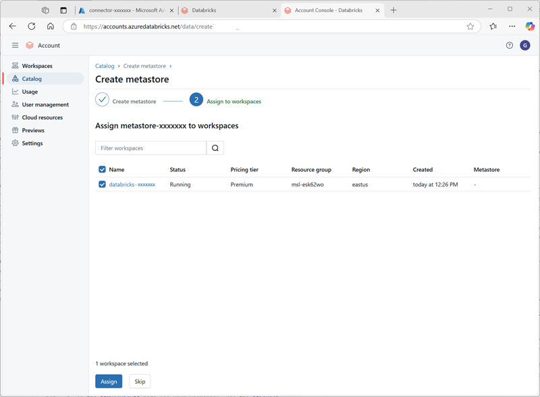Open browser settings and more ellipsis
Viewport: 540px width, 397px height.
[512, 26]
